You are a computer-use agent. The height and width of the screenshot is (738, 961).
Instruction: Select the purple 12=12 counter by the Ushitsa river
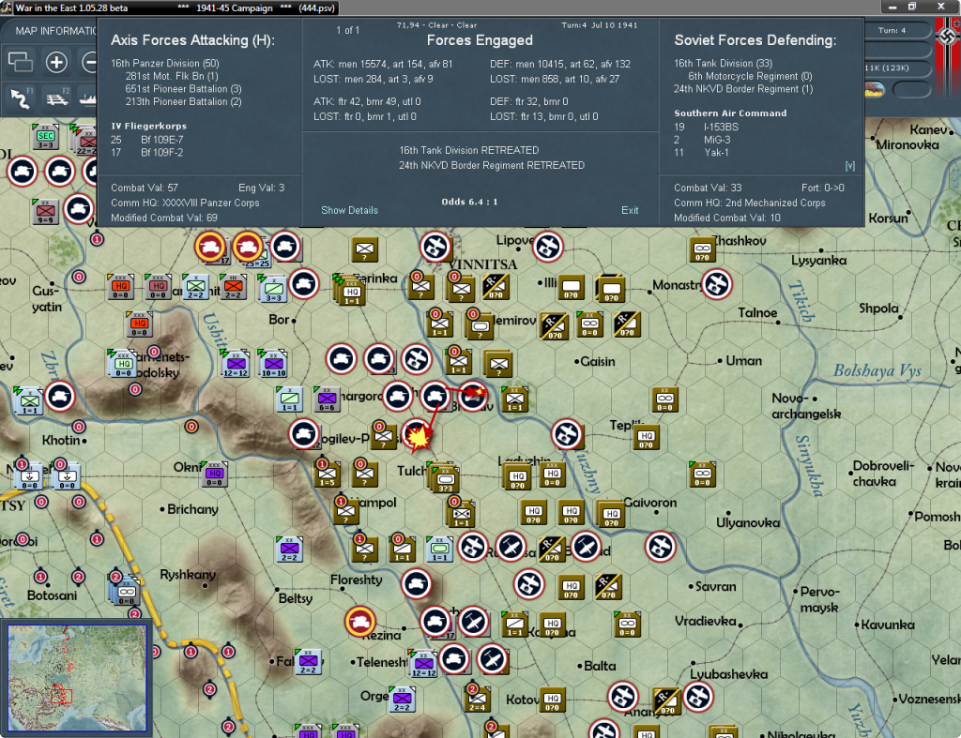[236, 364]
